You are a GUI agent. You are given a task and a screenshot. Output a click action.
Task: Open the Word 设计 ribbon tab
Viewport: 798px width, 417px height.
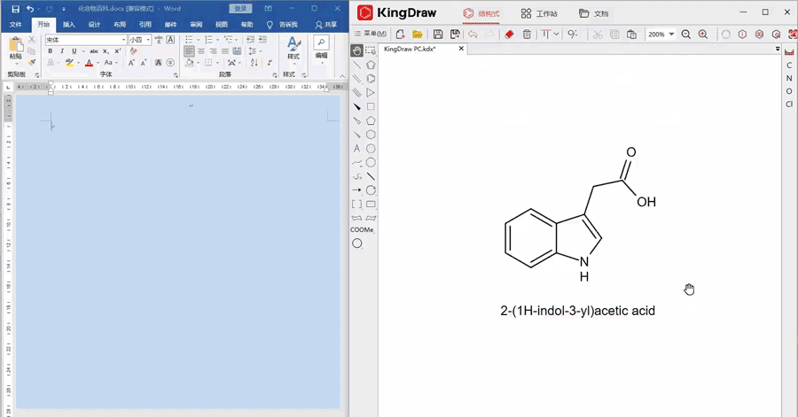coord(94,25)
